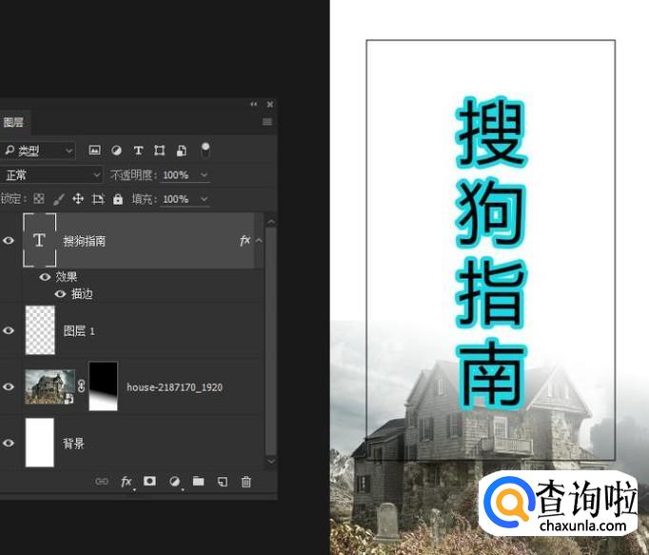Filter for shape layers icon
649x555 pixels.
pos(160,150)
